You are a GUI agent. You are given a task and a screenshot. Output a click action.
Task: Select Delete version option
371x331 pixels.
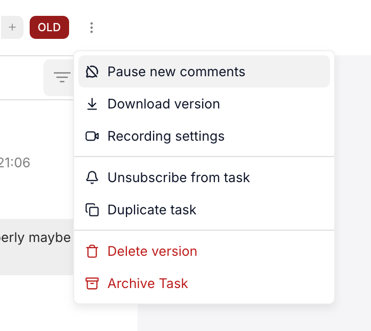tap(152, 251)
